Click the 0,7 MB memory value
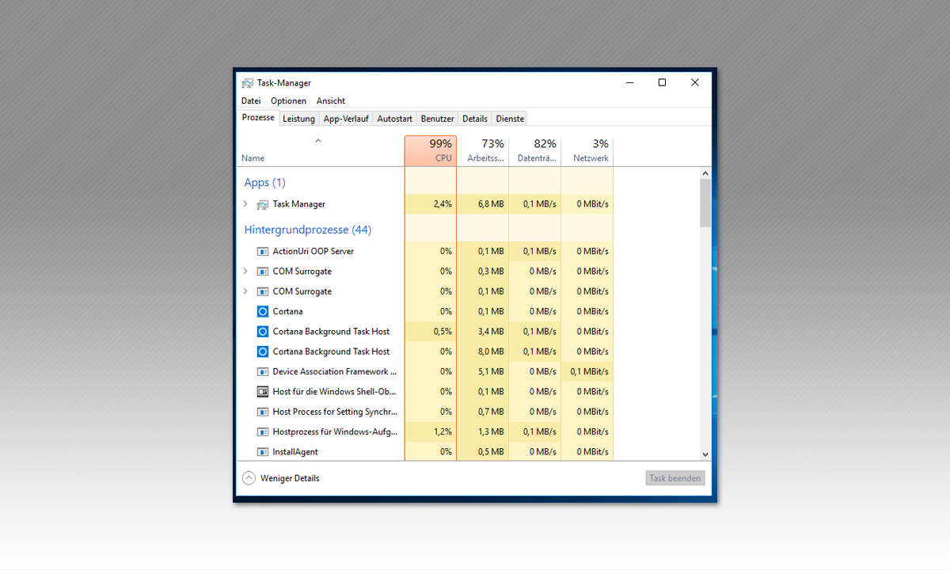This screenshot has width=950, height=570. click(491, 412)
